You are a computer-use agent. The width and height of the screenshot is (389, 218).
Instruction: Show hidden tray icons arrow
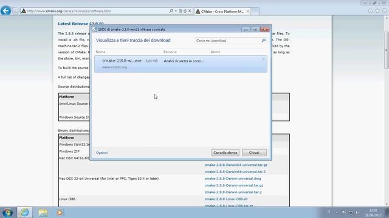(337, 213)
